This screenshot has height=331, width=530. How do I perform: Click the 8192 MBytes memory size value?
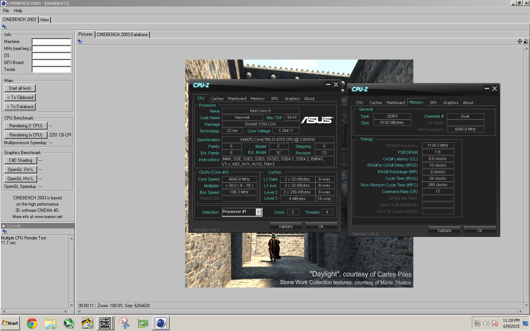click(392, 122)
